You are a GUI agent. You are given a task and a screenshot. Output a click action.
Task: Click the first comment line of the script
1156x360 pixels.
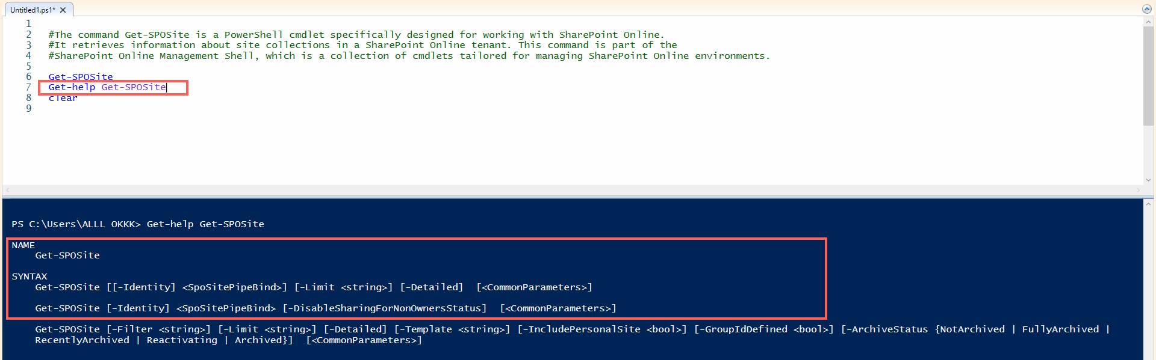click(x=356, y=35)
